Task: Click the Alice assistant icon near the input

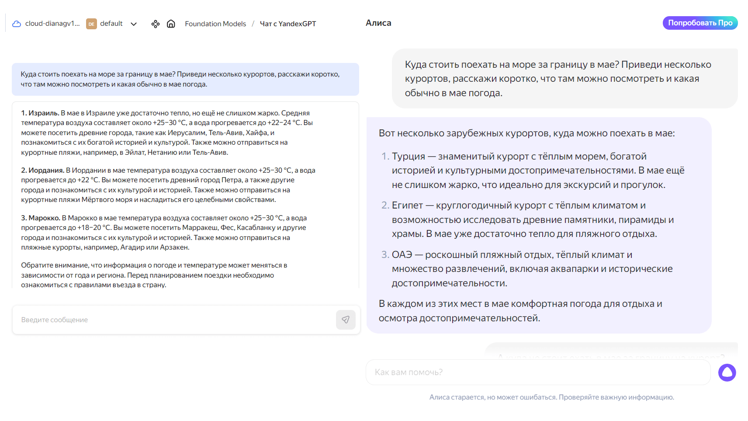Action: click(727, 372)
